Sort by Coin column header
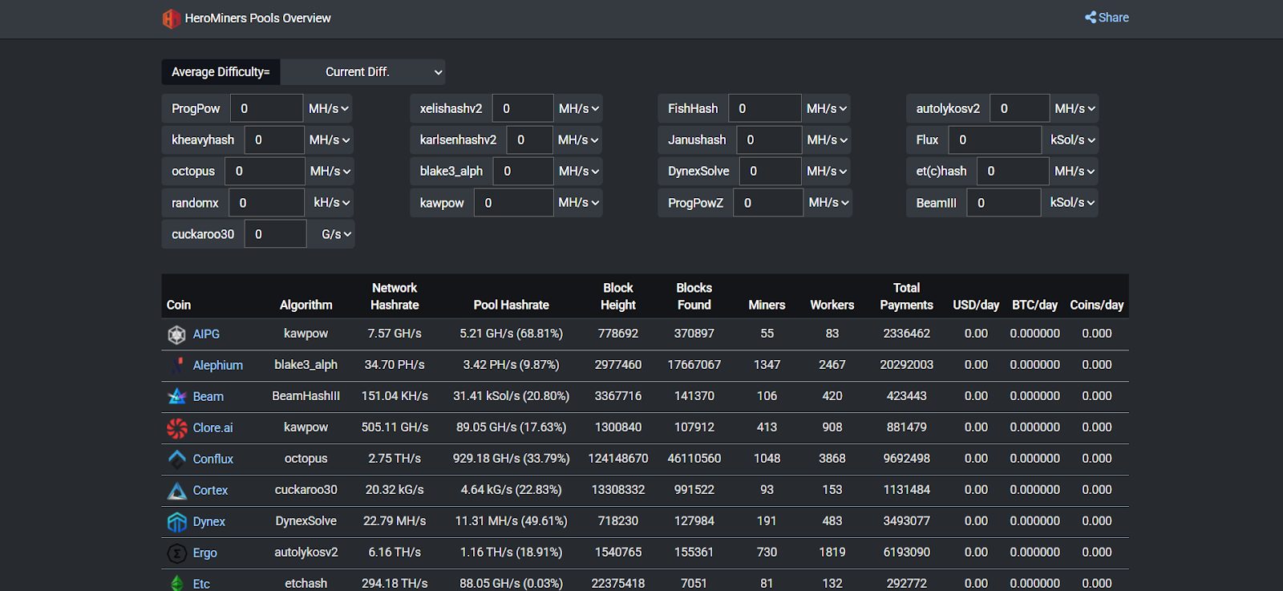The image size is (1283, 591). pyautogui.click(x=179, y=305)
